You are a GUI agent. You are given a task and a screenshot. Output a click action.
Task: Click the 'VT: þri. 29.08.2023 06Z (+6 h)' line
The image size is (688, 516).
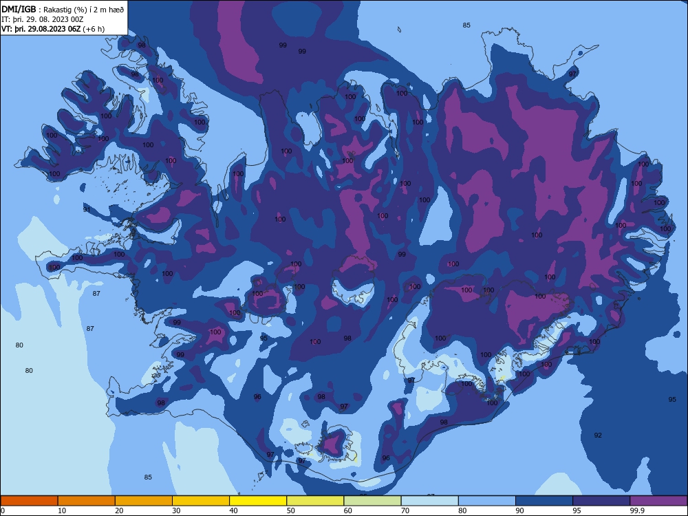(x=53, y=29)
